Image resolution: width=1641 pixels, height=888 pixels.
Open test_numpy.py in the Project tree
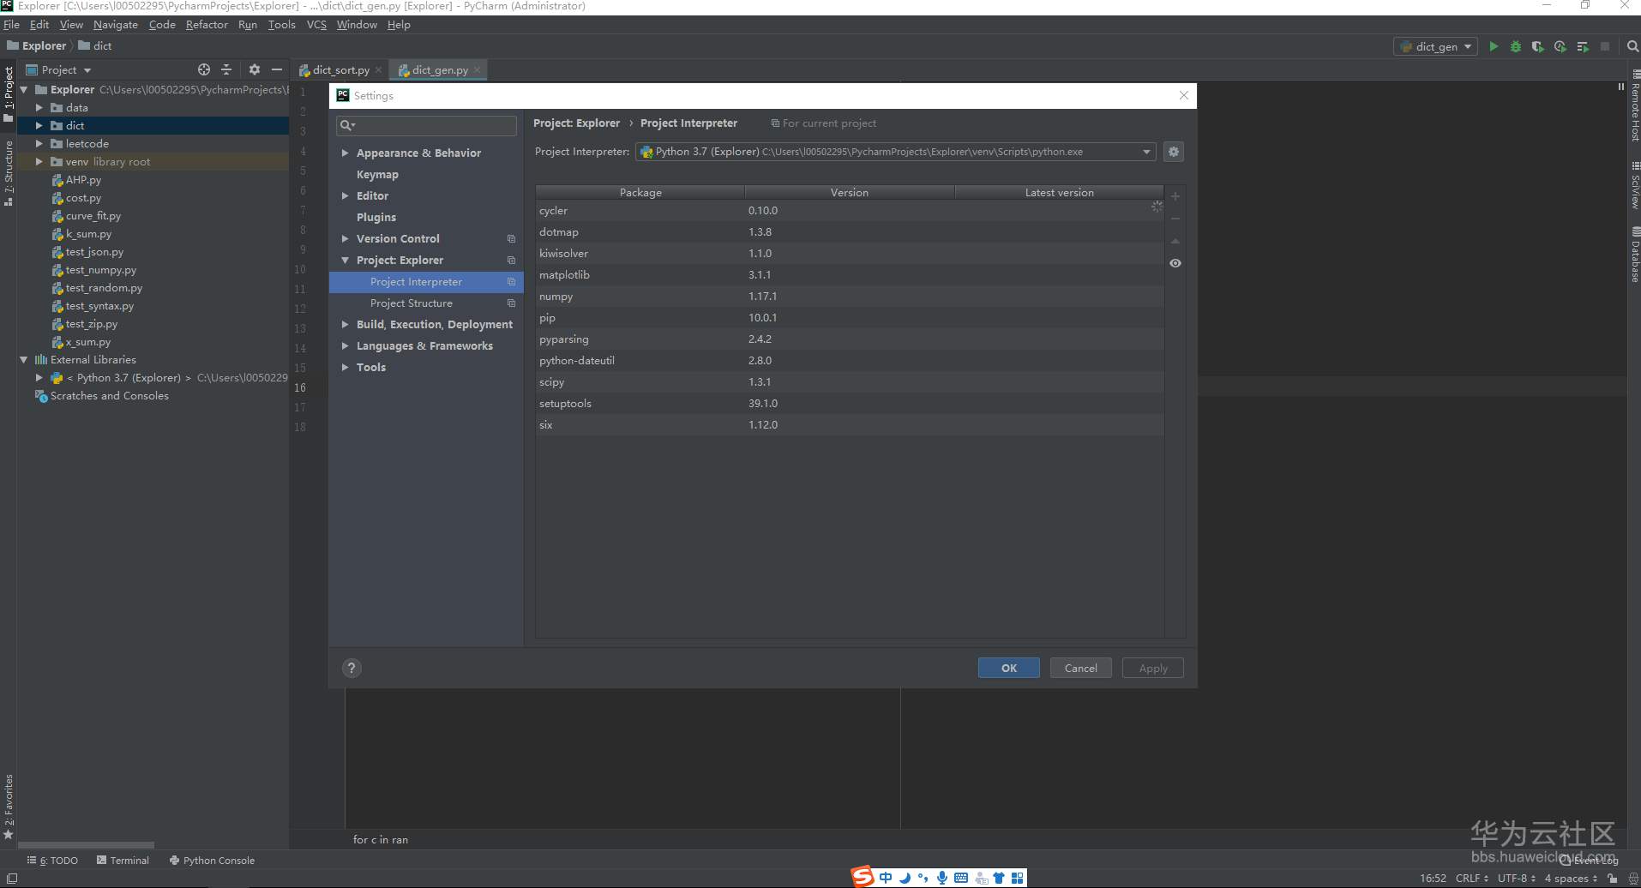[100, 270]
